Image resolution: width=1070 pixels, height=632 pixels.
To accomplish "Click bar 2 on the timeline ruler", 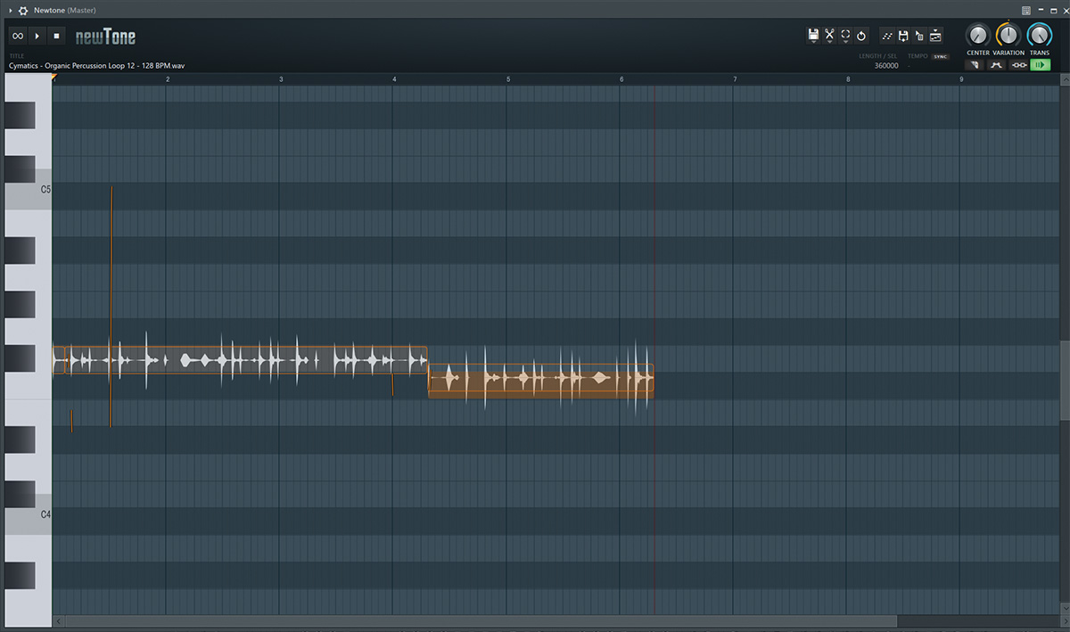I will 167,79.
